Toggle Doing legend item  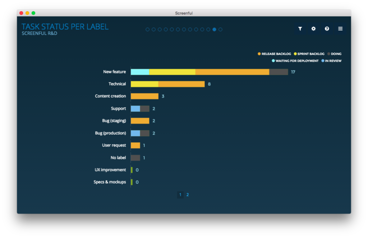point(336,53)
